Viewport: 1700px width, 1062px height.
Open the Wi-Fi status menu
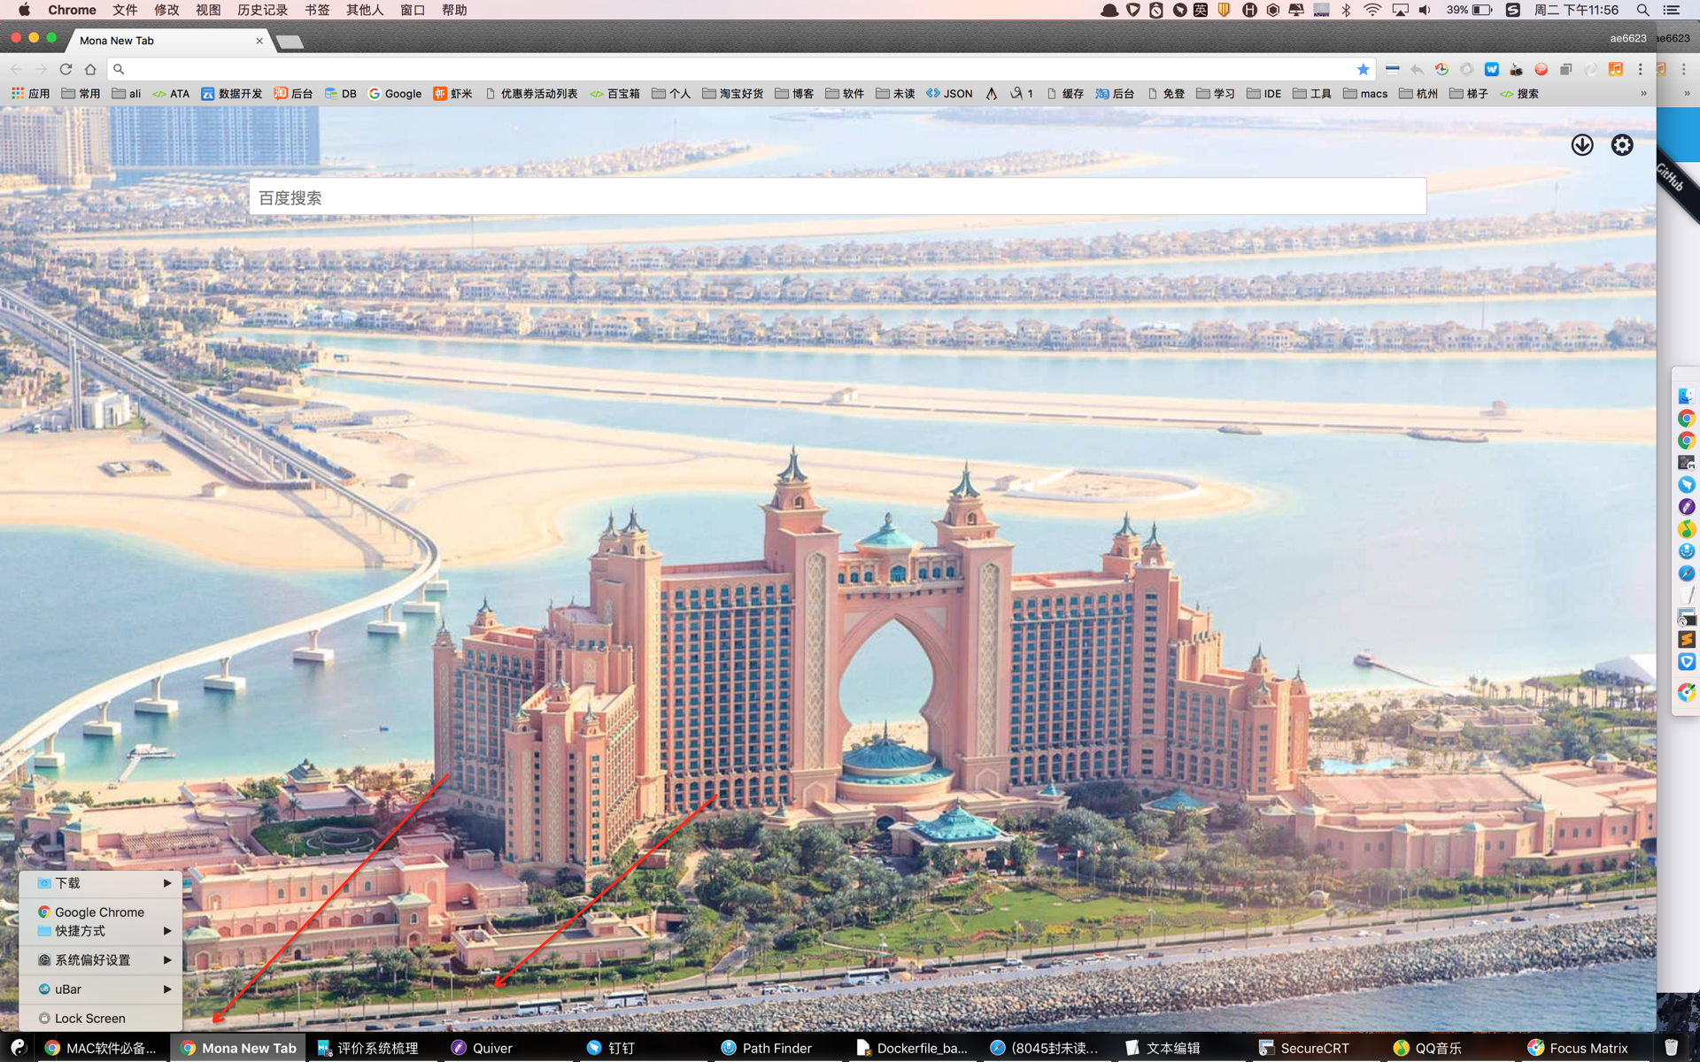pyautogui.click(x=1372, y=10)
